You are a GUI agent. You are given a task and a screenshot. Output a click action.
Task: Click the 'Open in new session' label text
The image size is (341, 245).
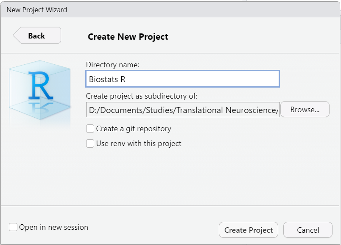(x=54, y=227)
